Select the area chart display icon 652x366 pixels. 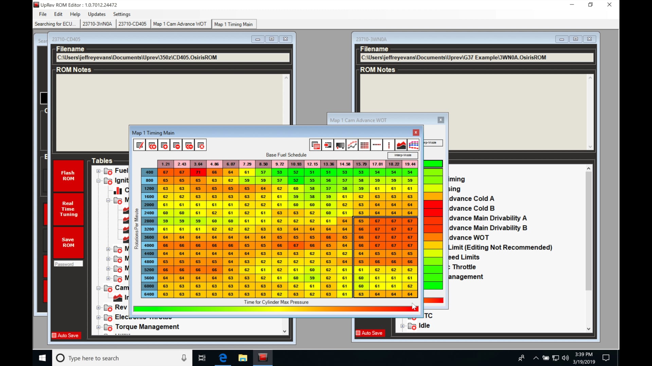point(401,145)
